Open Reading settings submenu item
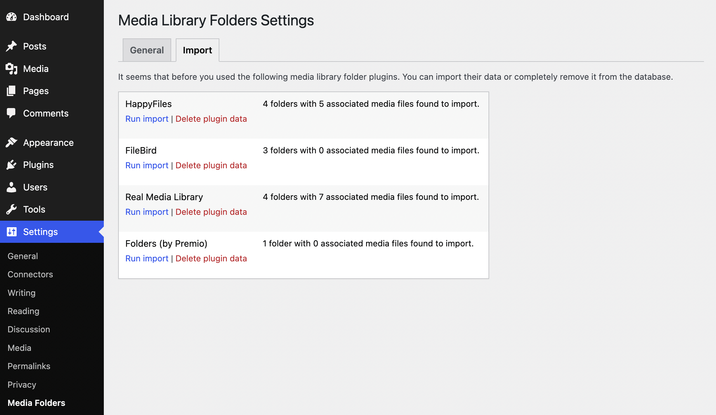 pos(23,311)
